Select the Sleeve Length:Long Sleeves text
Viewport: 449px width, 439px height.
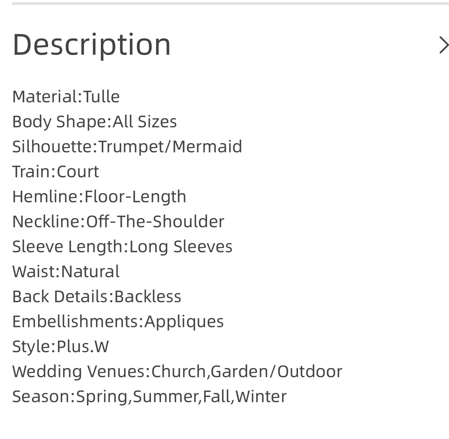pyautogui.click(x=122, y=247)
